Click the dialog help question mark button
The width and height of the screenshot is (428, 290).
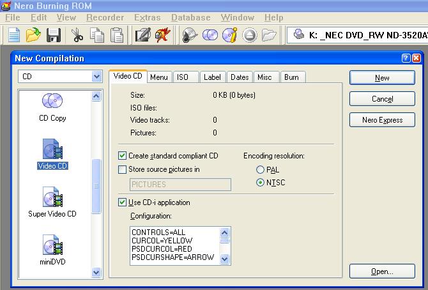tap(406, 58)
